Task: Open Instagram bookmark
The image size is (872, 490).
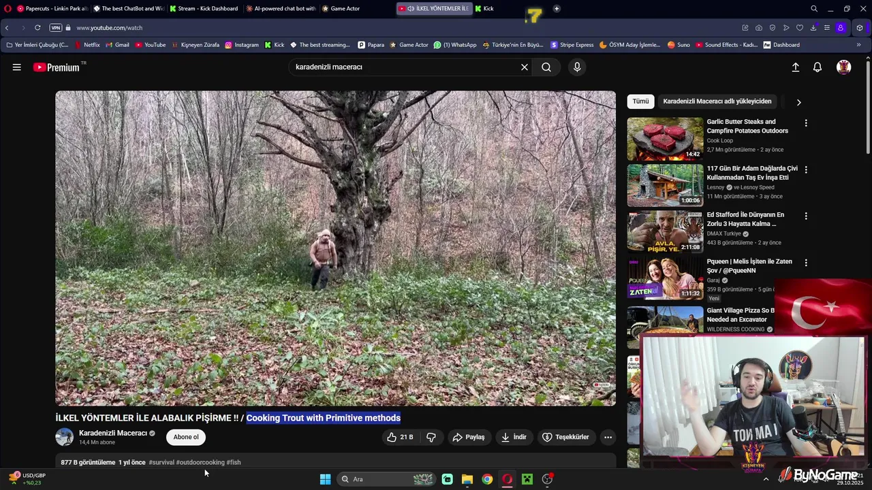Action: tap(242, 45)
